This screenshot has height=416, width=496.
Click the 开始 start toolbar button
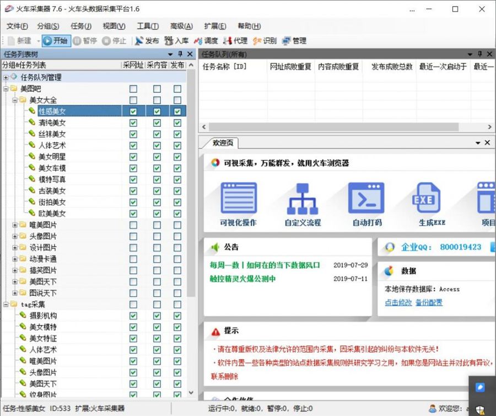pyautogui.click(x=56, y=41)
